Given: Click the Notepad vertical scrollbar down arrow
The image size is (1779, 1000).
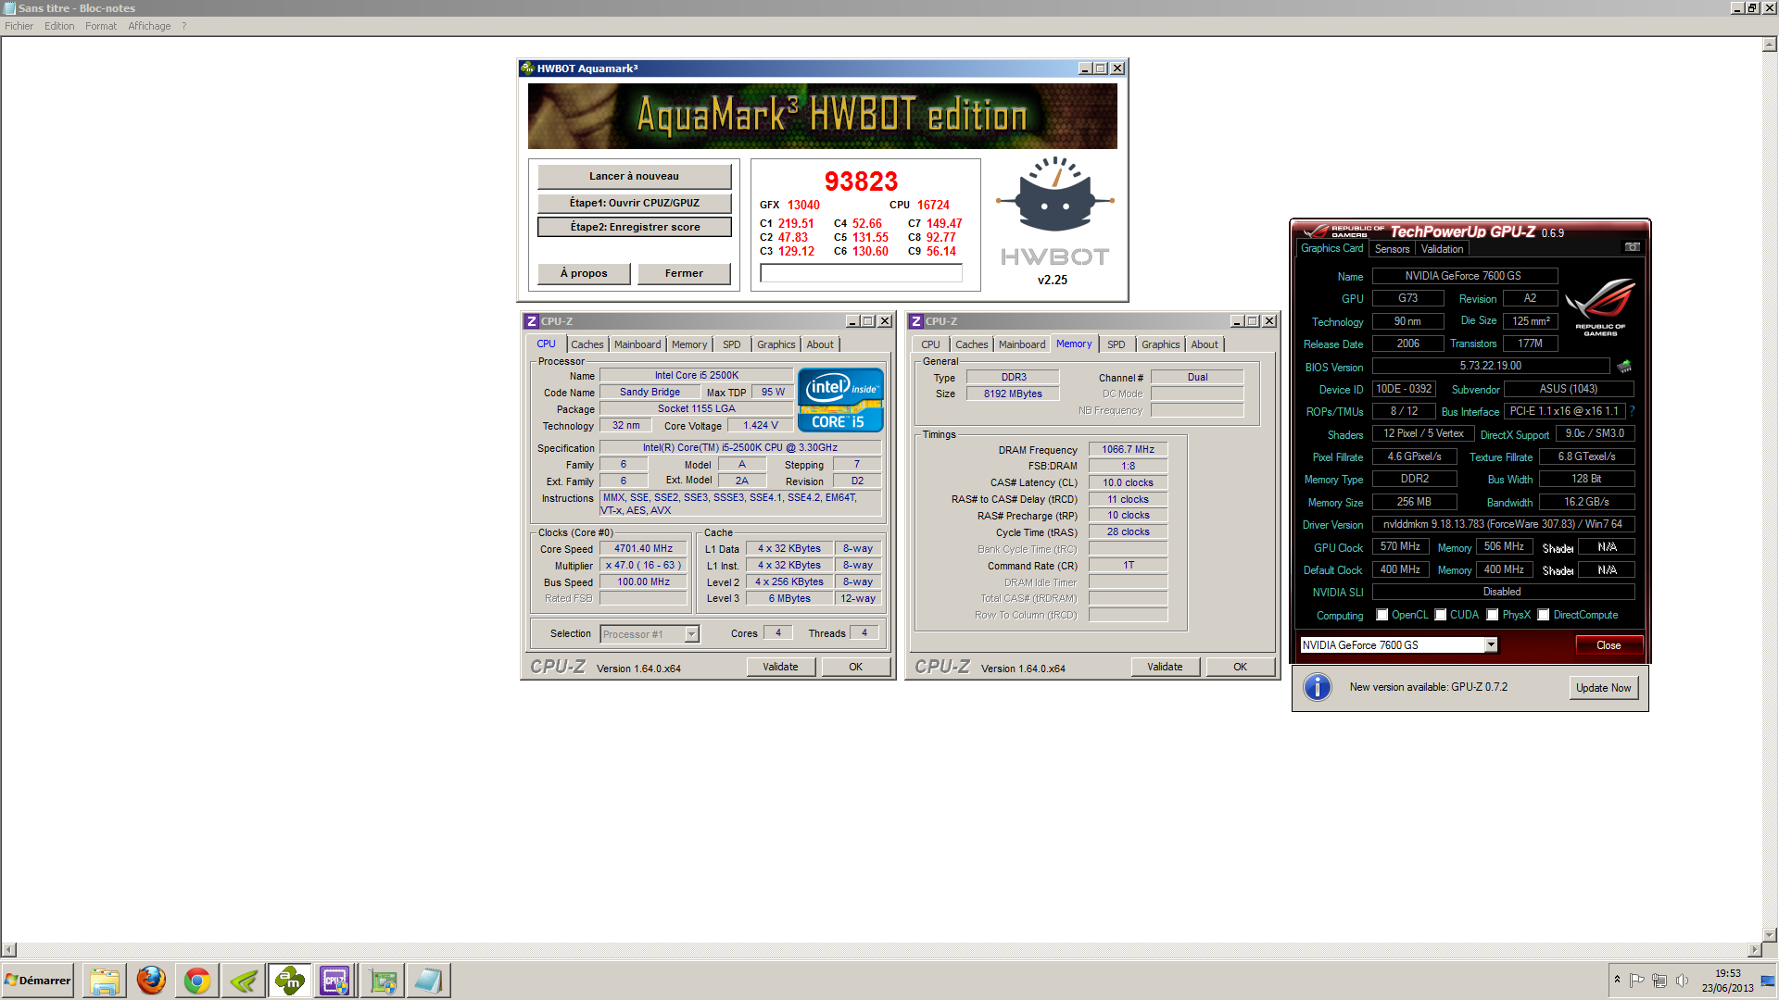Looking at the screenshot, I should pyautogui.click(x=1770, y=935).
